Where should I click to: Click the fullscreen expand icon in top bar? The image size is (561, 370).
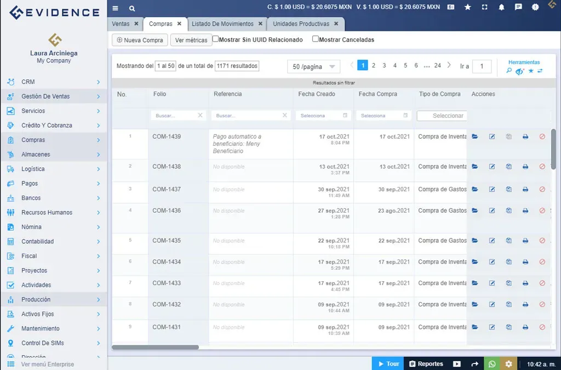(x=484, y=8)
